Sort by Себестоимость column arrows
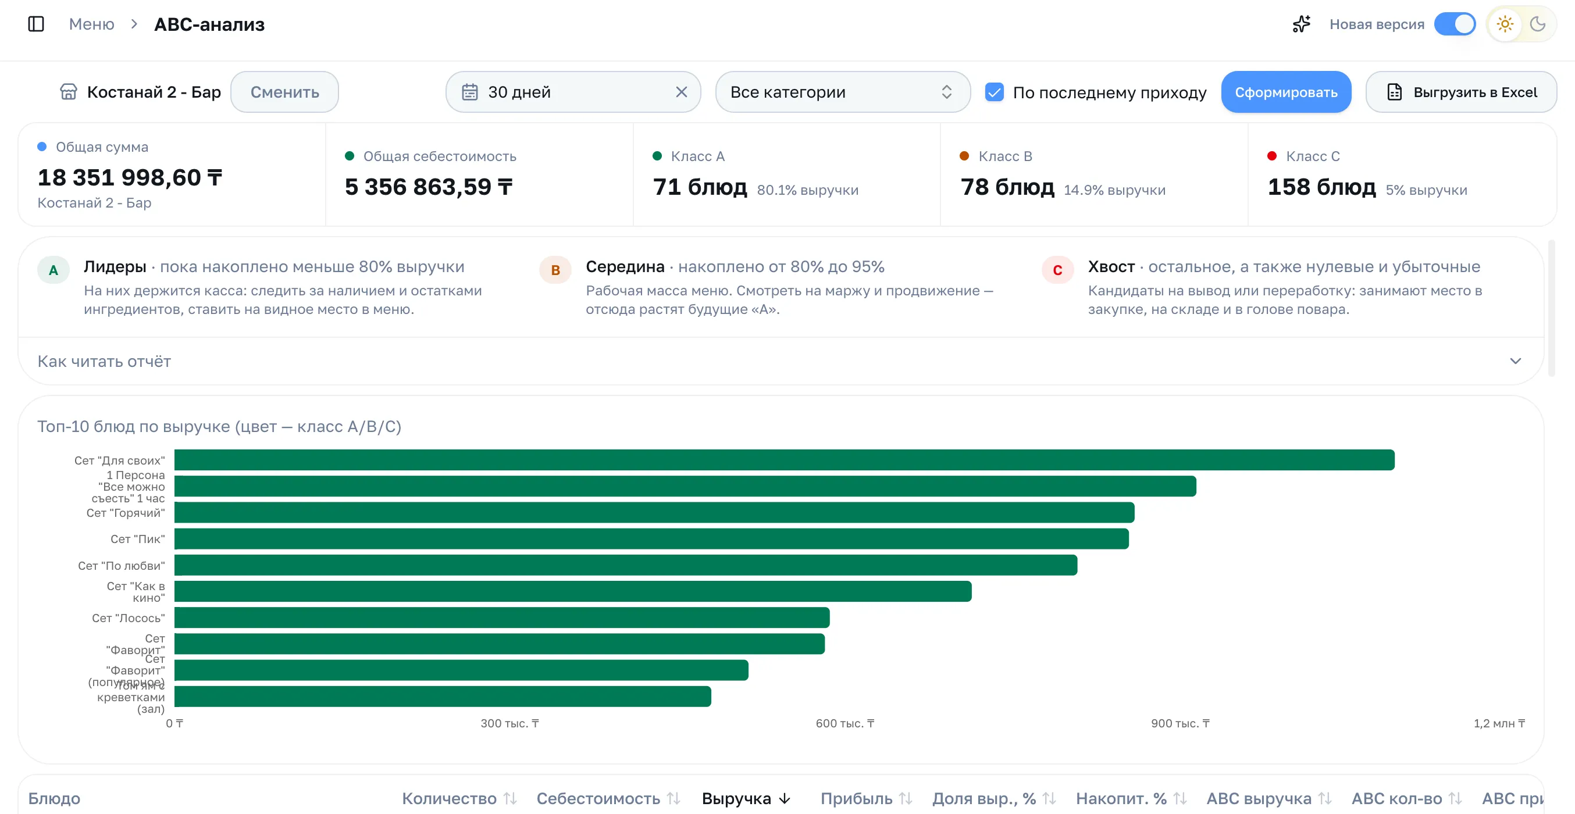Image resolution: width=1575 pixels, height=814 pixels. click(x=674, y=798)
